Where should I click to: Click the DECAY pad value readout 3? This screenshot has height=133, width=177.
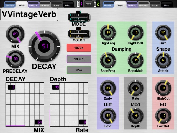[x=11, y=87]
